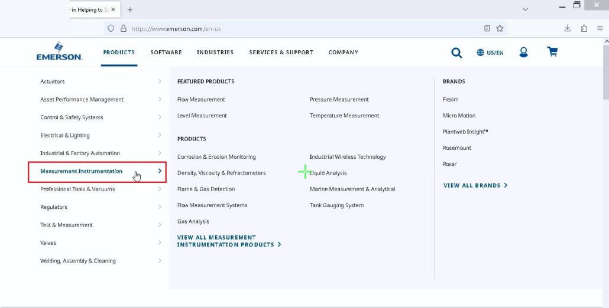Click View All Measurement Instrumentation Products
This screenshot has width=609, height=308.
pos(229,241)
